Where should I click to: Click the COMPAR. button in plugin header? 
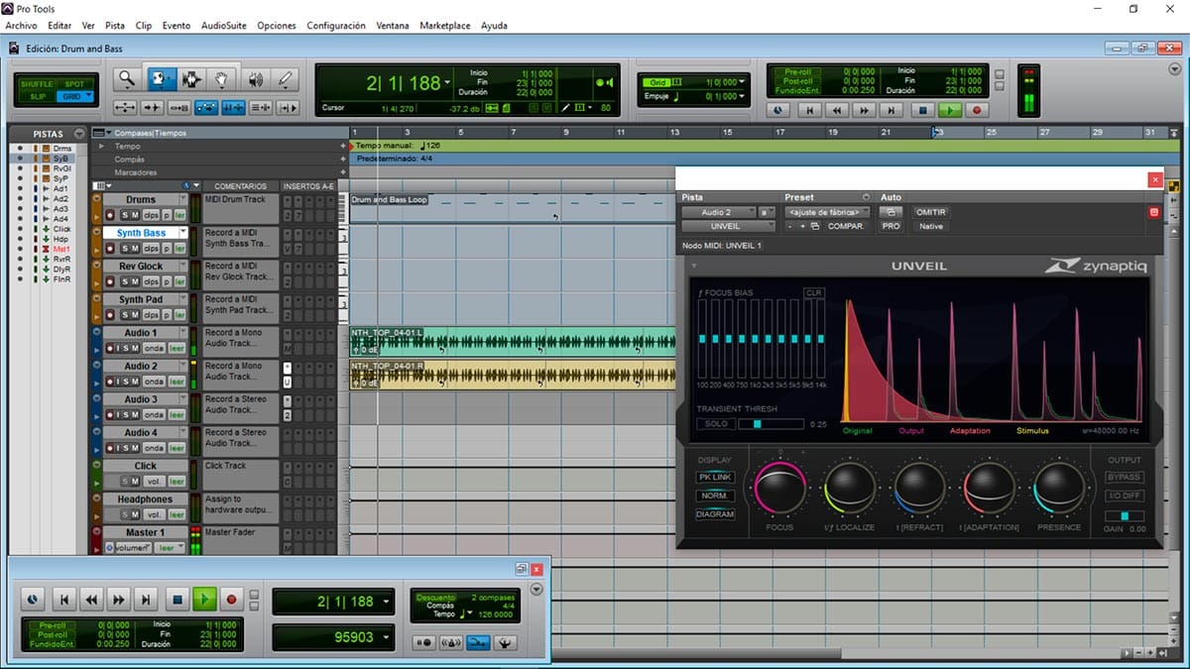click(x=846, y=226)
